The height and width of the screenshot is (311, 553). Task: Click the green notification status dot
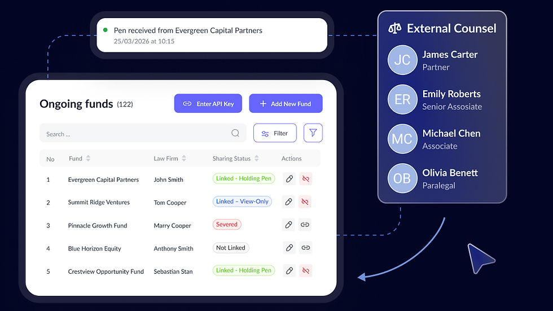click(x=105, y=30)
